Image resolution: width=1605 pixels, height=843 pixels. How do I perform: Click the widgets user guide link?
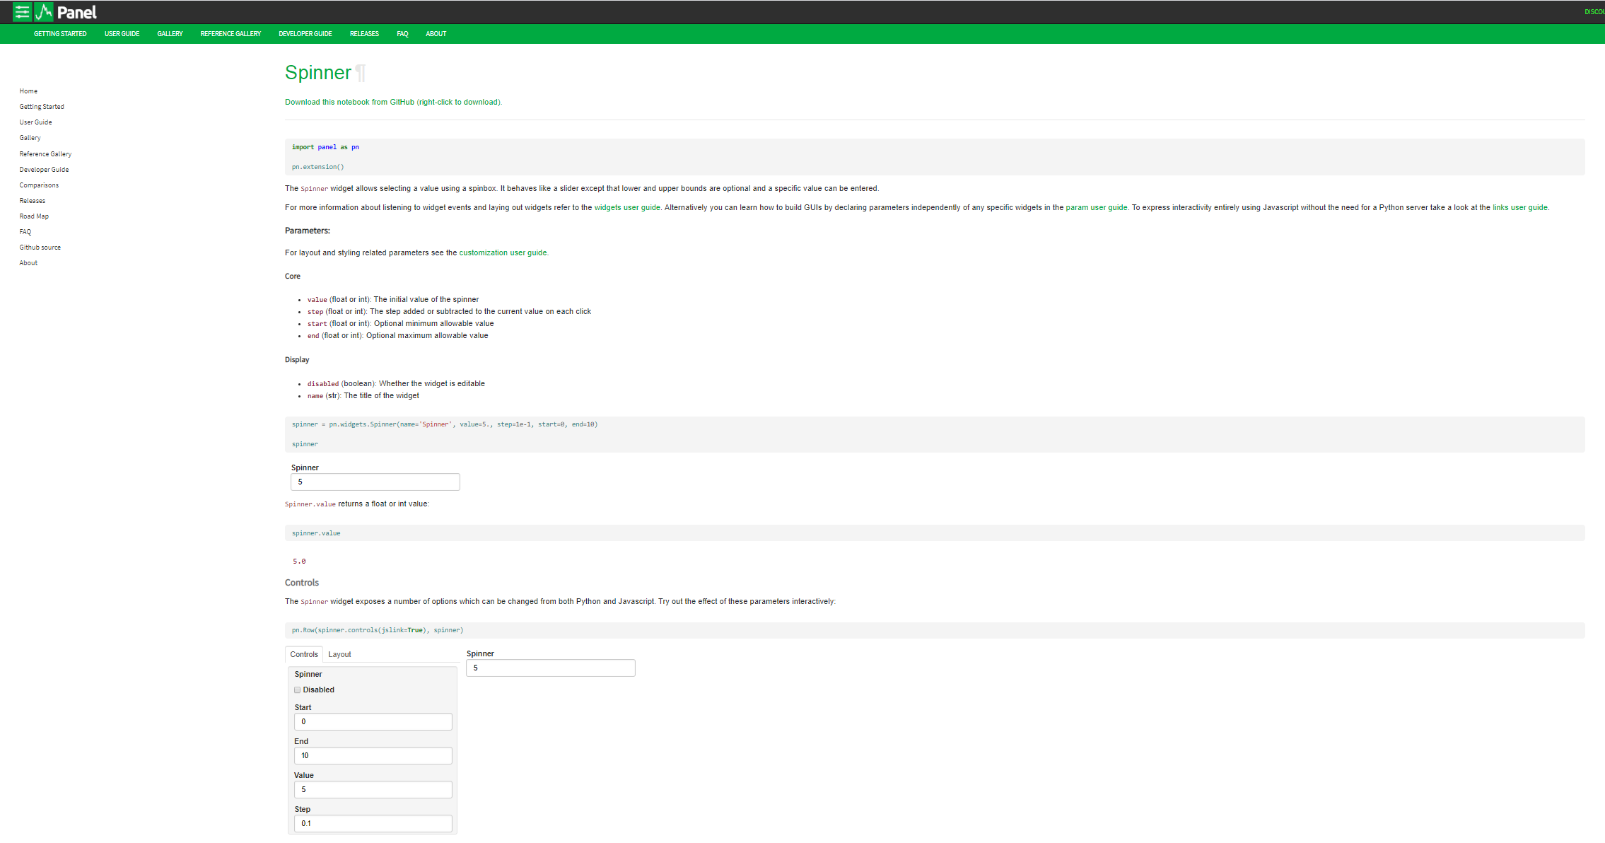(x=626, y=207)
